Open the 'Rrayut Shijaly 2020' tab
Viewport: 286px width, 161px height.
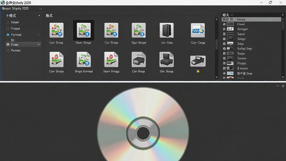click(x=15, y=8)
